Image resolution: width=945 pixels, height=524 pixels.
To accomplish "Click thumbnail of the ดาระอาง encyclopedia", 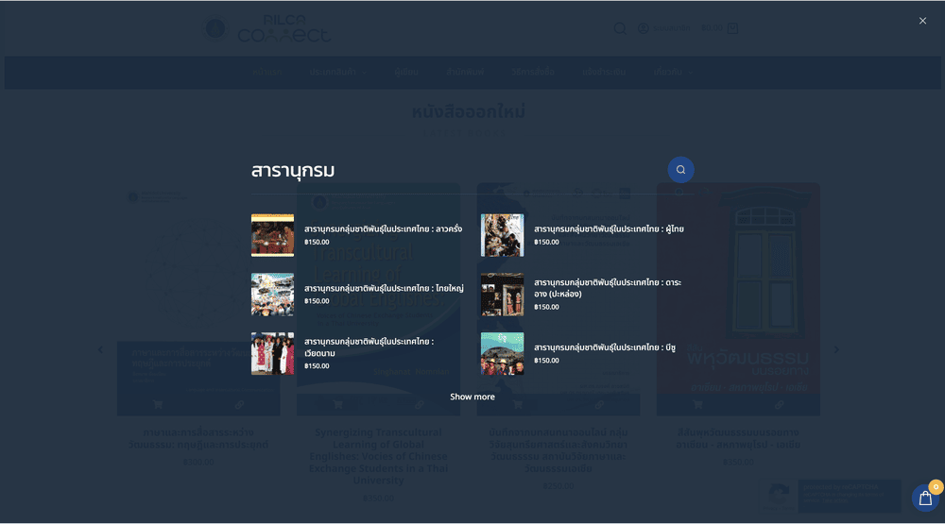I will [x=502, y=295].
